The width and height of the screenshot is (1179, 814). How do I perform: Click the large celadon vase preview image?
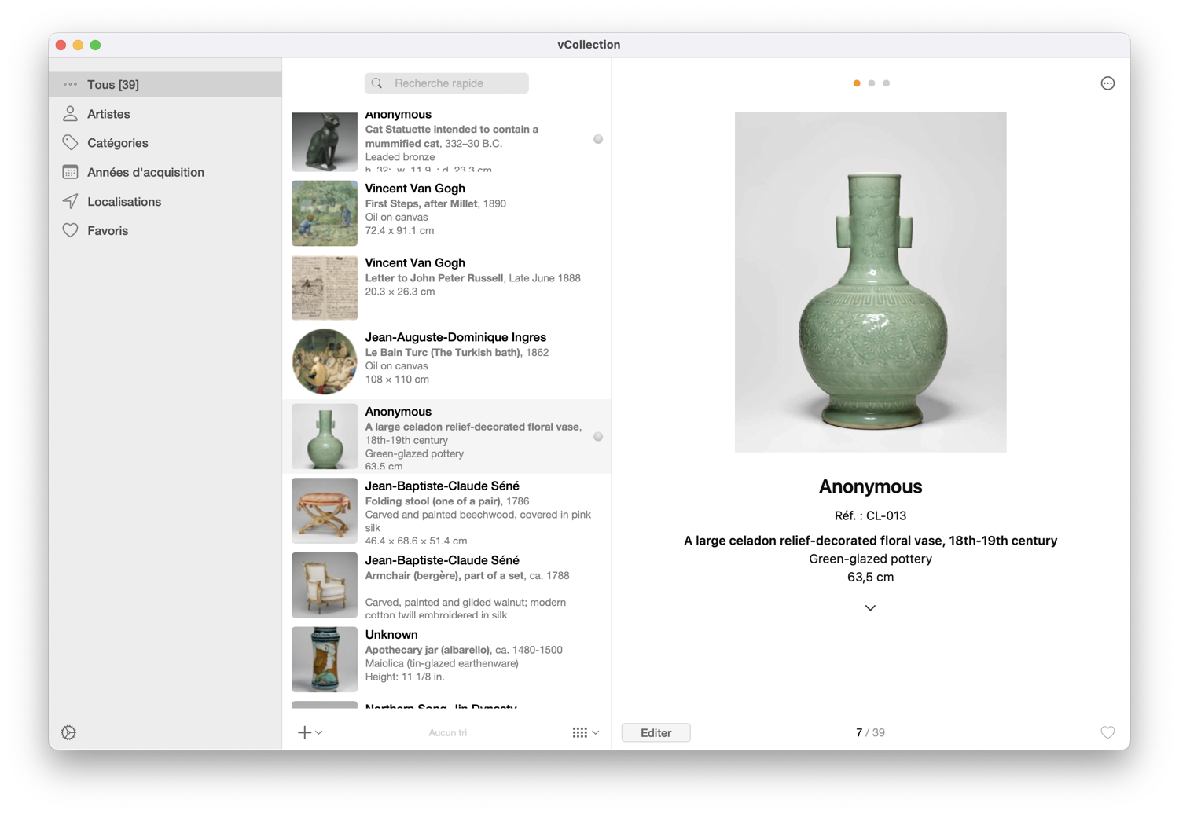(x=870, y=281)
